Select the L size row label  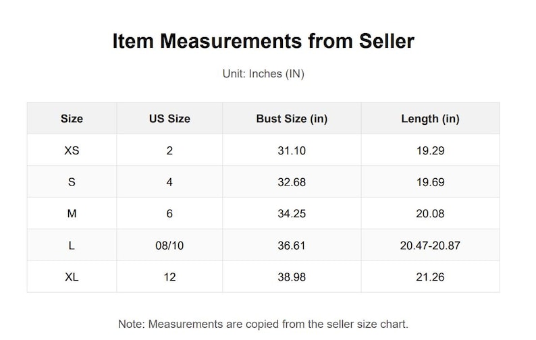[x=72, y=246]
